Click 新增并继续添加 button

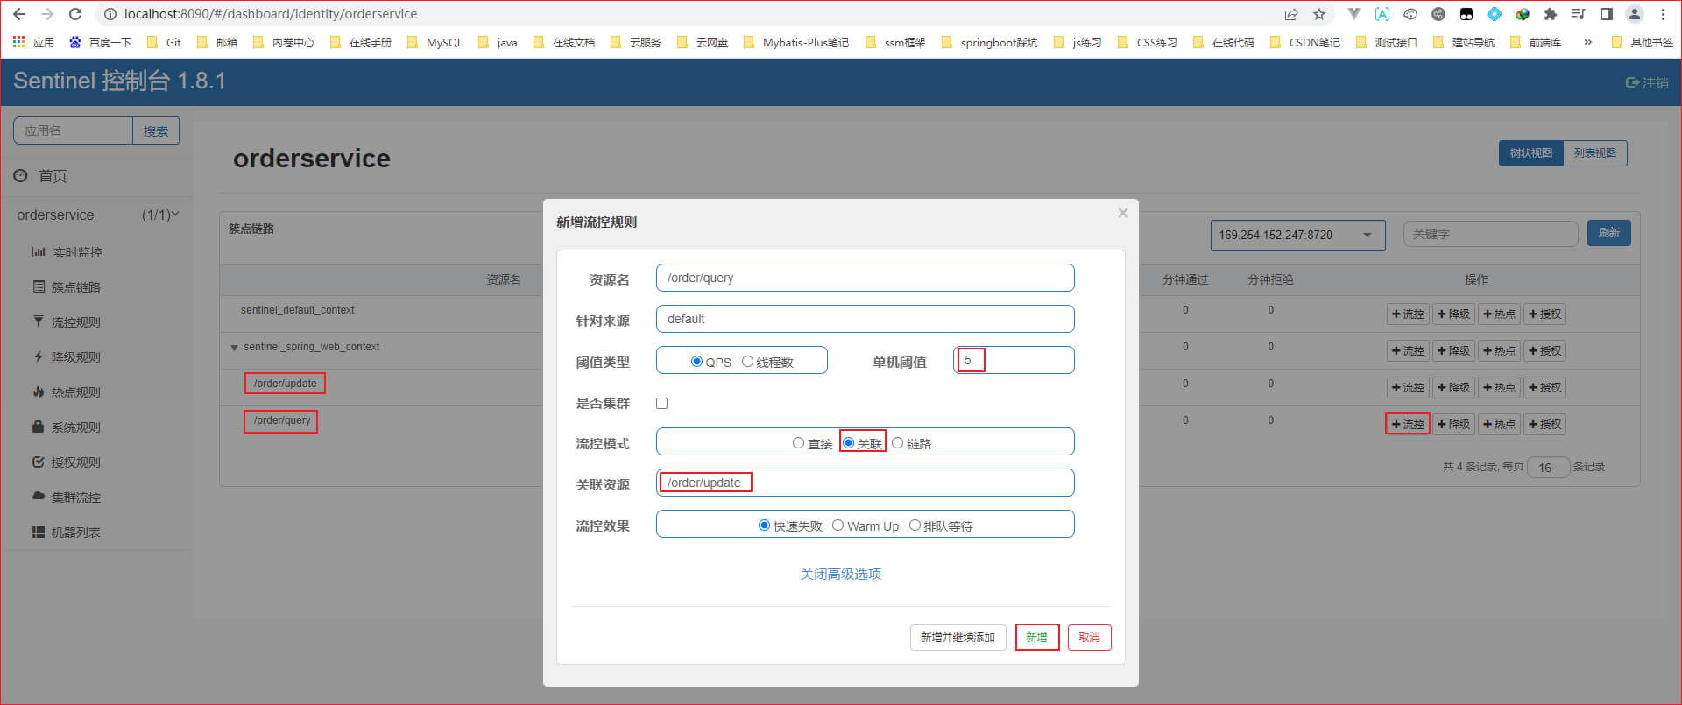(958, 638)
